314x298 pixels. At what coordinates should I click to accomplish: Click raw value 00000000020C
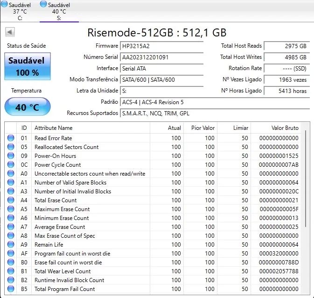click(279, 192)
